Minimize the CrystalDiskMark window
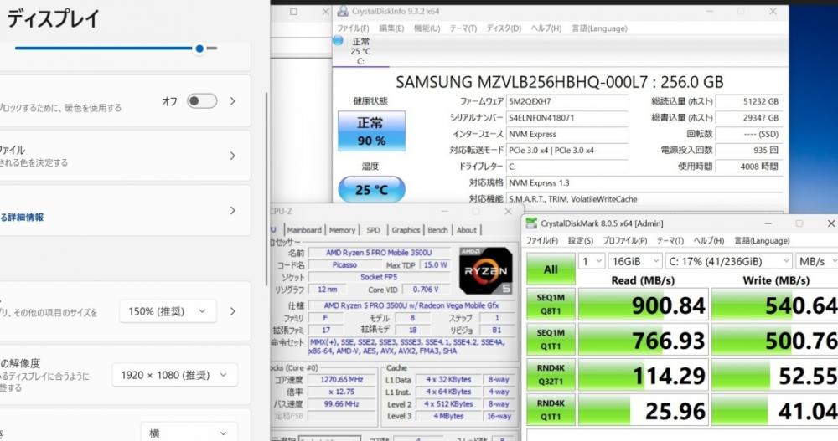Image resolution: width=838 pixels, height=441 pixels. tap(768, 223)
